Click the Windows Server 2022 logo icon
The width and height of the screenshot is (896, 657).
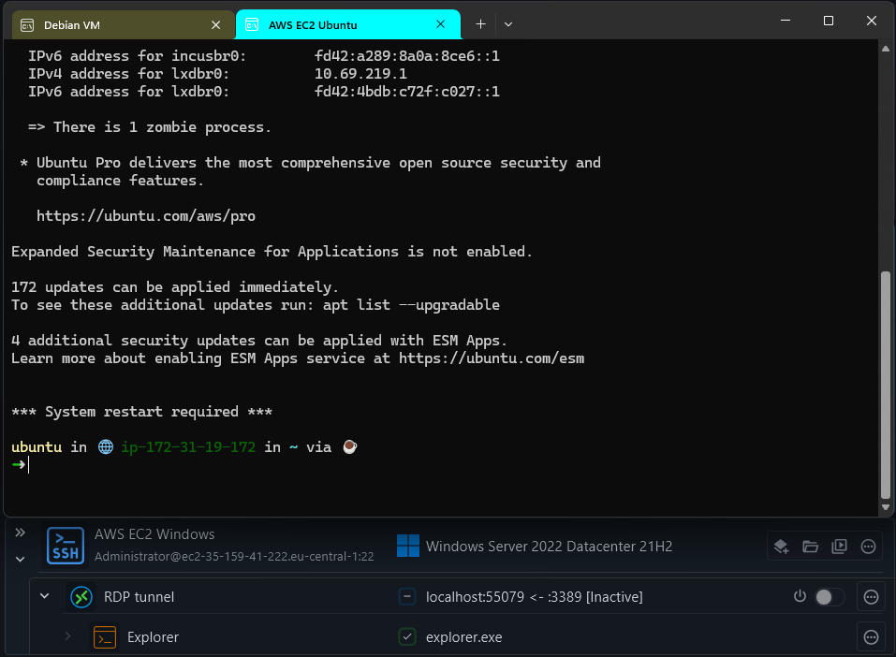click(x=406, y=546)
